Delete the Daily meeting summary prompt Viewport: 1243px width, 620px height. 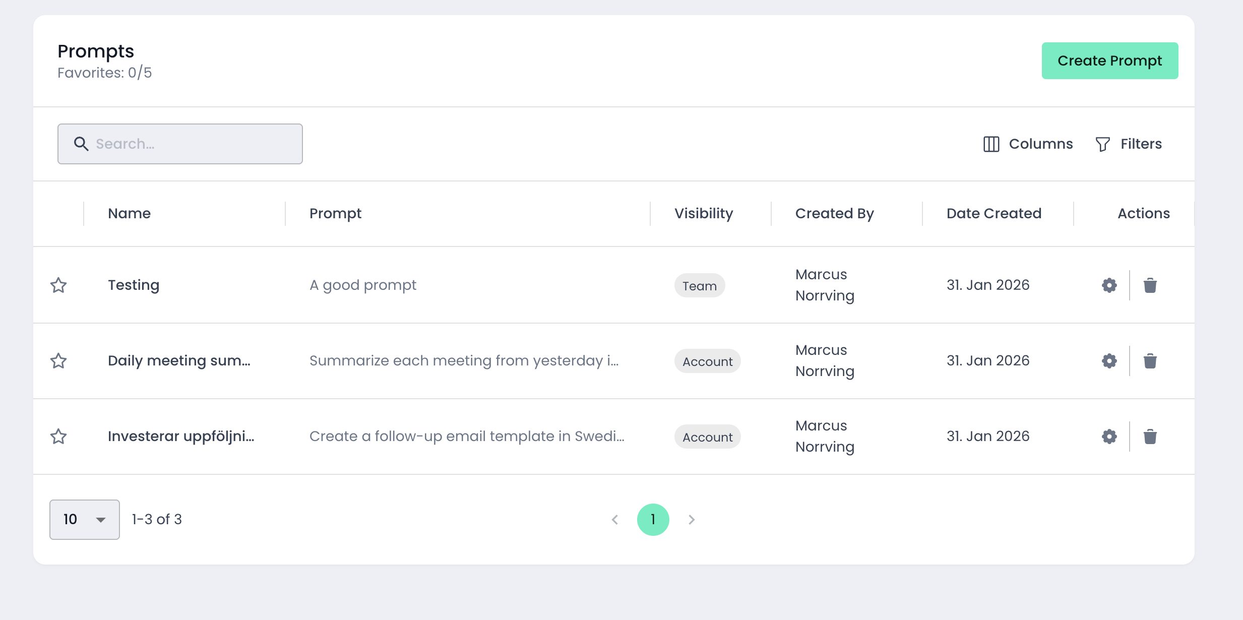pos(1150,361)
